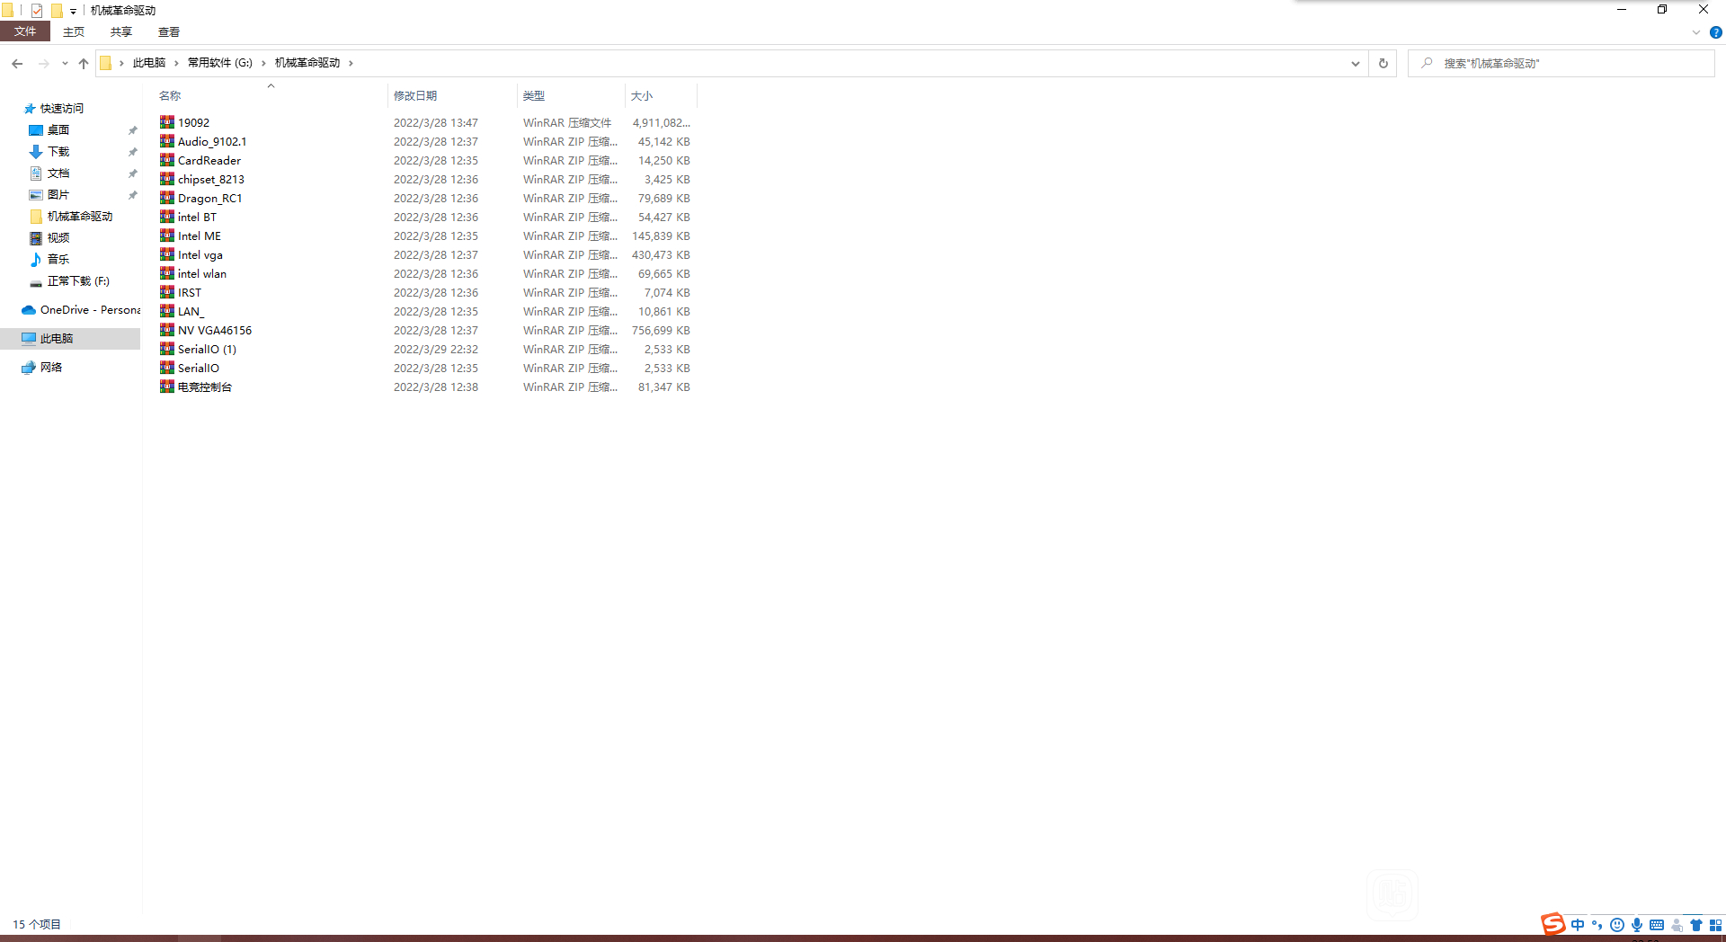
Task: Open 文档 in quick access
Action: pyautogui.click(x=58, y=173)
